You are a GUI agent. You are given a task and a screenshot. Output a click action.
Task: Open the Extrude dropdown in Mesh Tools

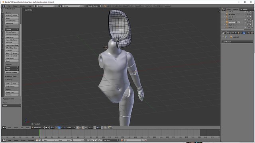click(x=12, y=29)
